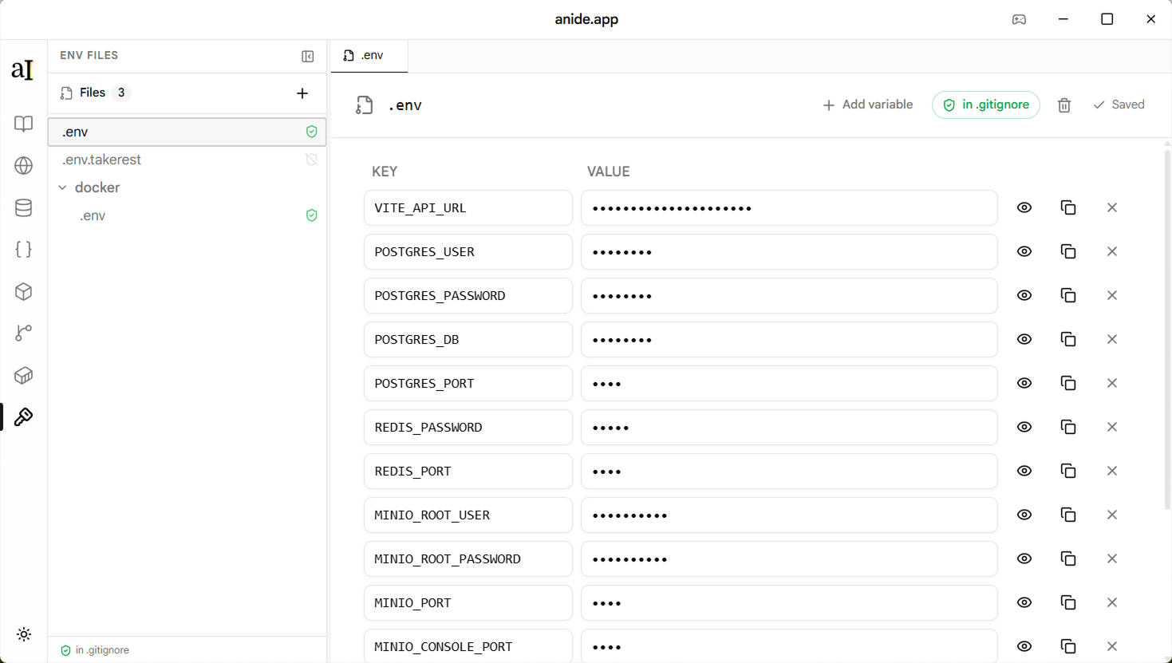Click the Saved status indicator
Viewport: 1172px width, 663px height.
tap(1119, 105)
